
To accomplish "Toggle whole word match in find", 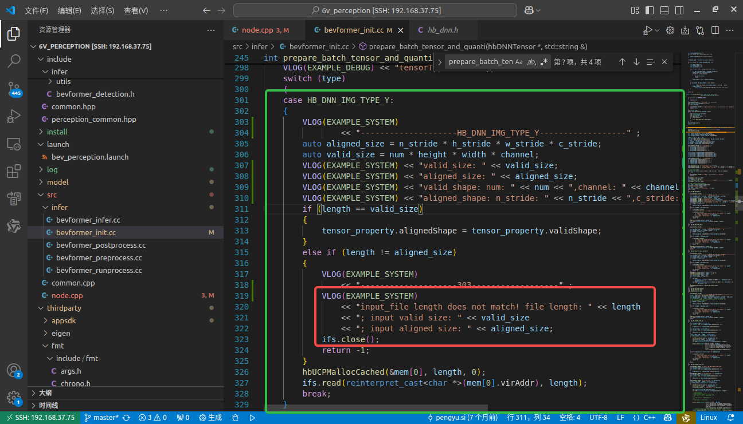I will pyautogui.click(x=531, y=62).
